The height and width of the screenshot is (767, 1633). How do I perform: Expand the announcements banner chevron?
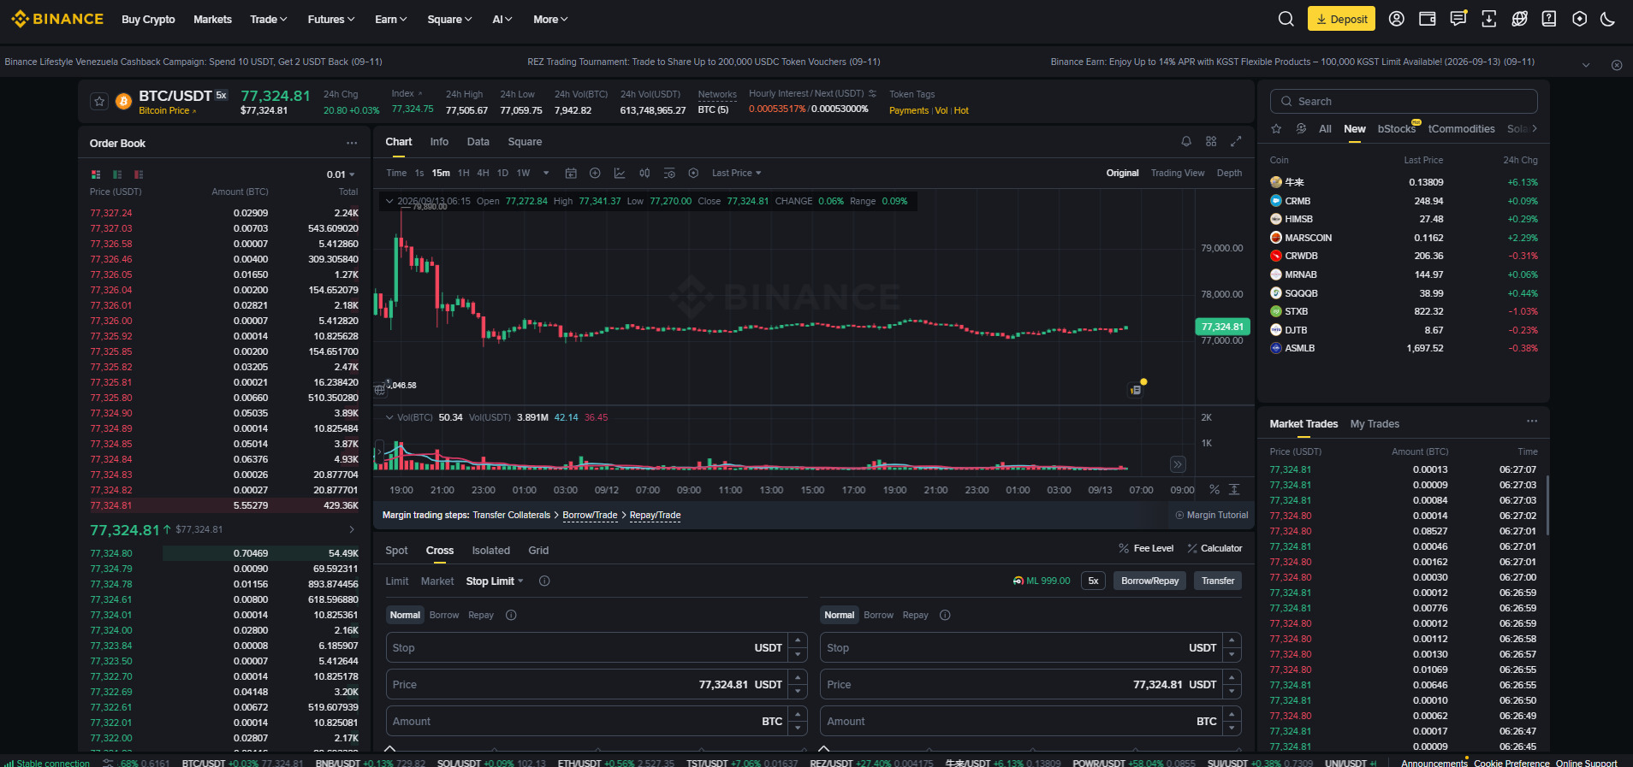1586,65
